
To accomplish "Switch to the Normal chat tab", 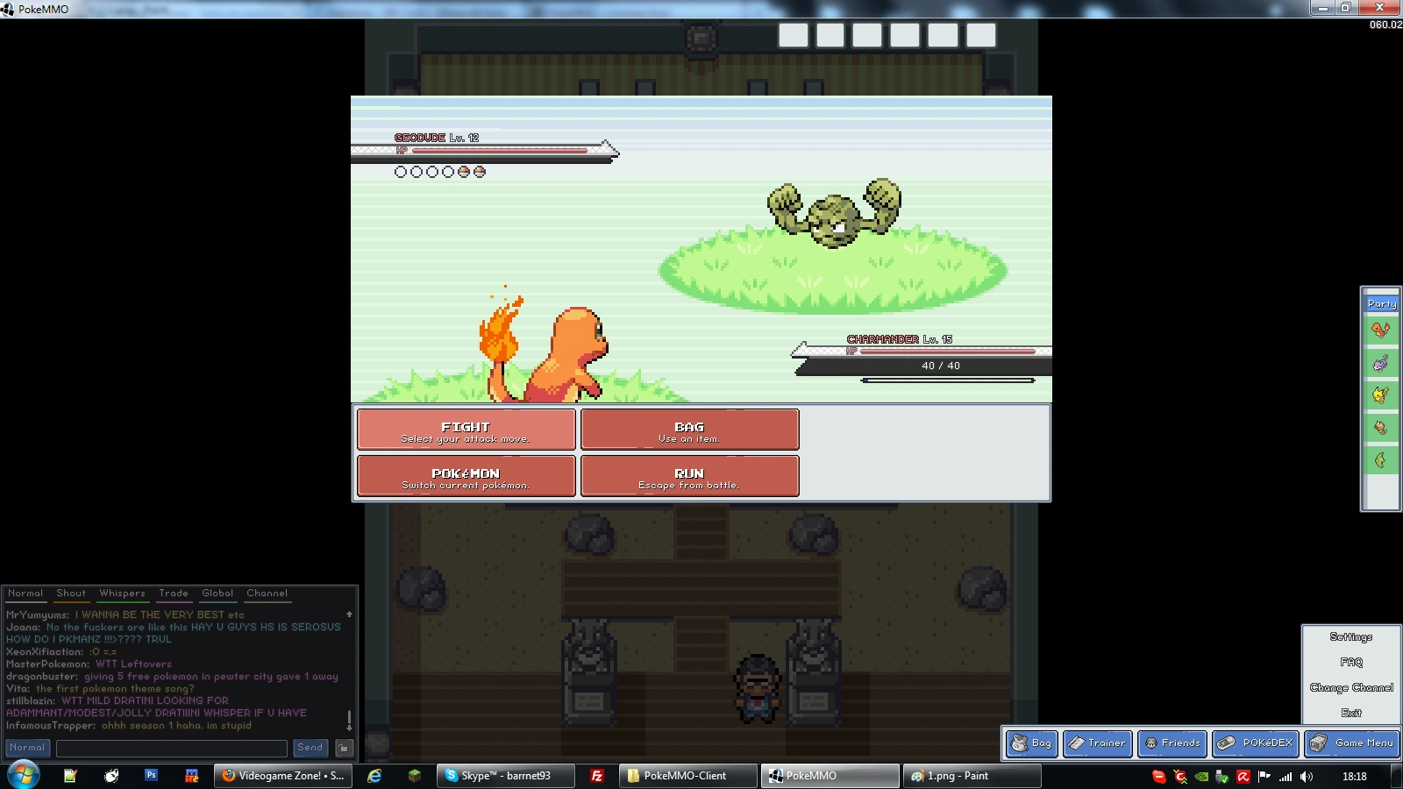I will pos(25,594).
